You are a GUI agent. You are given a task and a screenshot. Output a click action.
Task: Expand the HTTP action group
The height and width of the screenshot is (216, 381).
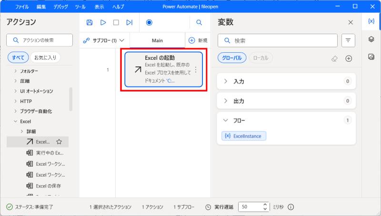coord(16,101)
